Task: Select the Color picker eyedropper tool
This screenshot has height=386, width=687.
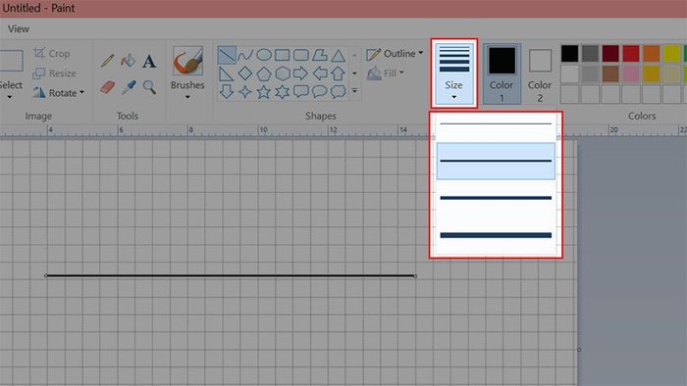Action: tap(129, 87)
